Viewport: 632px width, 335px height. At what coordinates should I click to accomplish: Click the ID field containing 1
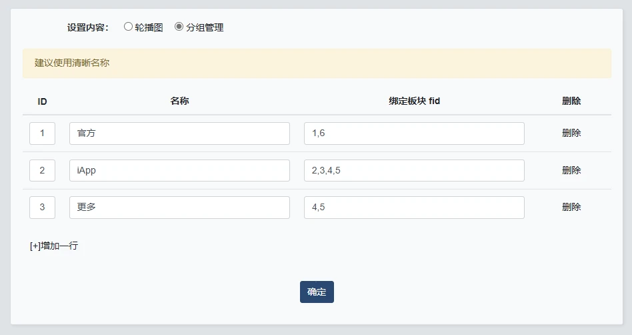click(x=42, y=133)
